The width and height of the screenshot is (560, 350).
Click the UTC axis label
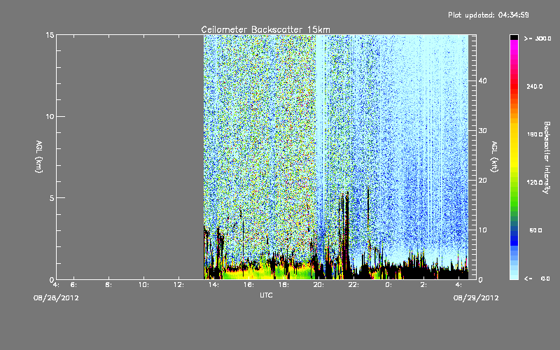pyautogui.click(x=266, y=295)
